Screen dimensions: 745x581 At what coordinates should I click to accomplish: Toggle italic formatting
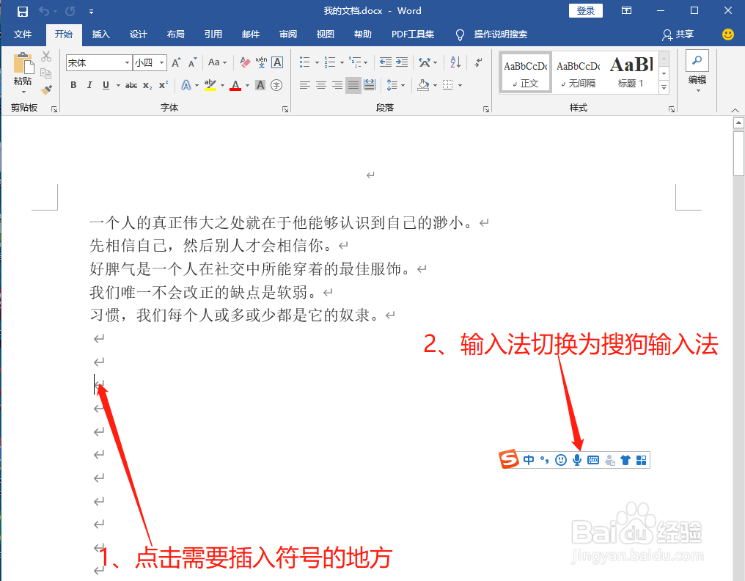[89, 85]
